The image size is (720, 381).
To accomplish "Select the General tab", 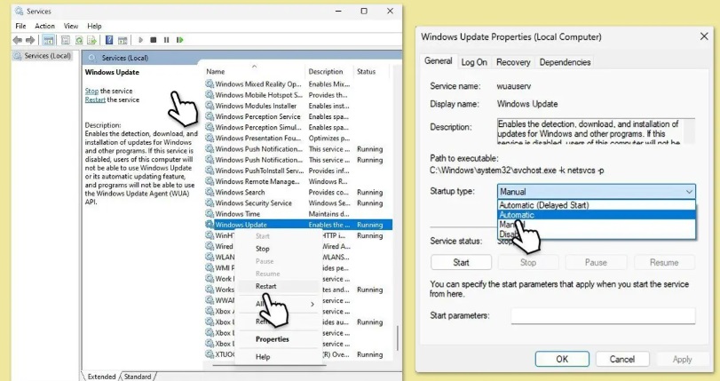I will point(438,61).
